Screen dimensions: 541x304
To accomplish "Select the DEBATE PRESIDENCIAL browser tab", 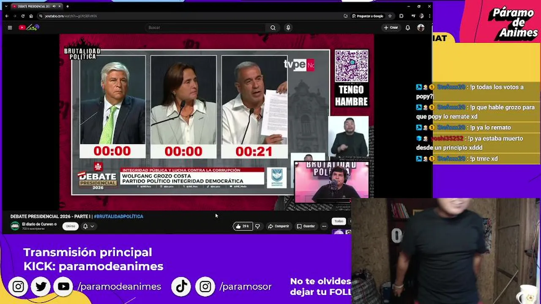I will tap(37, 6).
